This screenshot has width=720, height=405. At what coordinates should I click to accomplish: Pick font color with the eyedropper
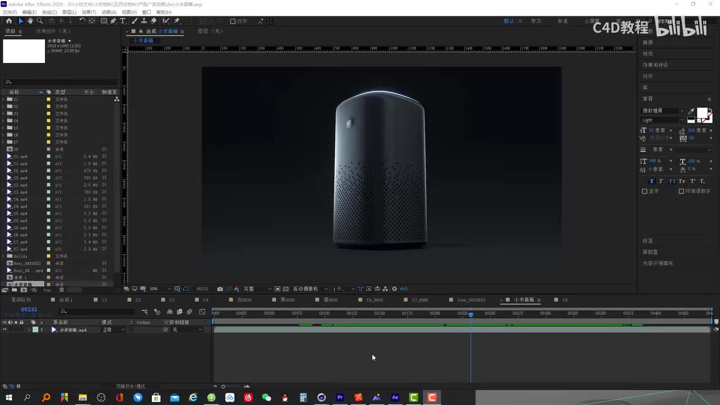[x=691, y=111]
